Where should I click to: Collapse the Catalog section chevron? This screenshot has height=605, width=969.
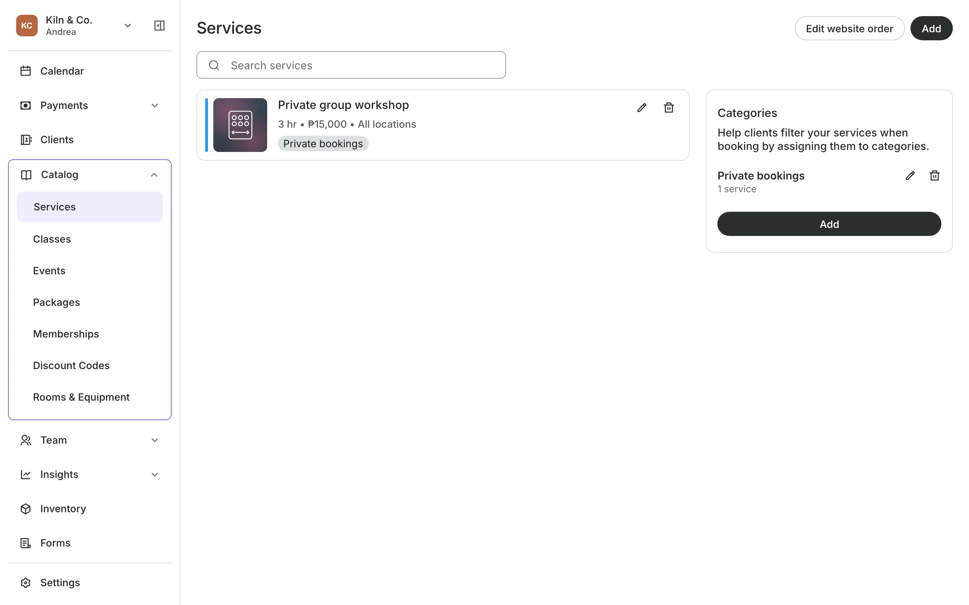click(154, 175)
